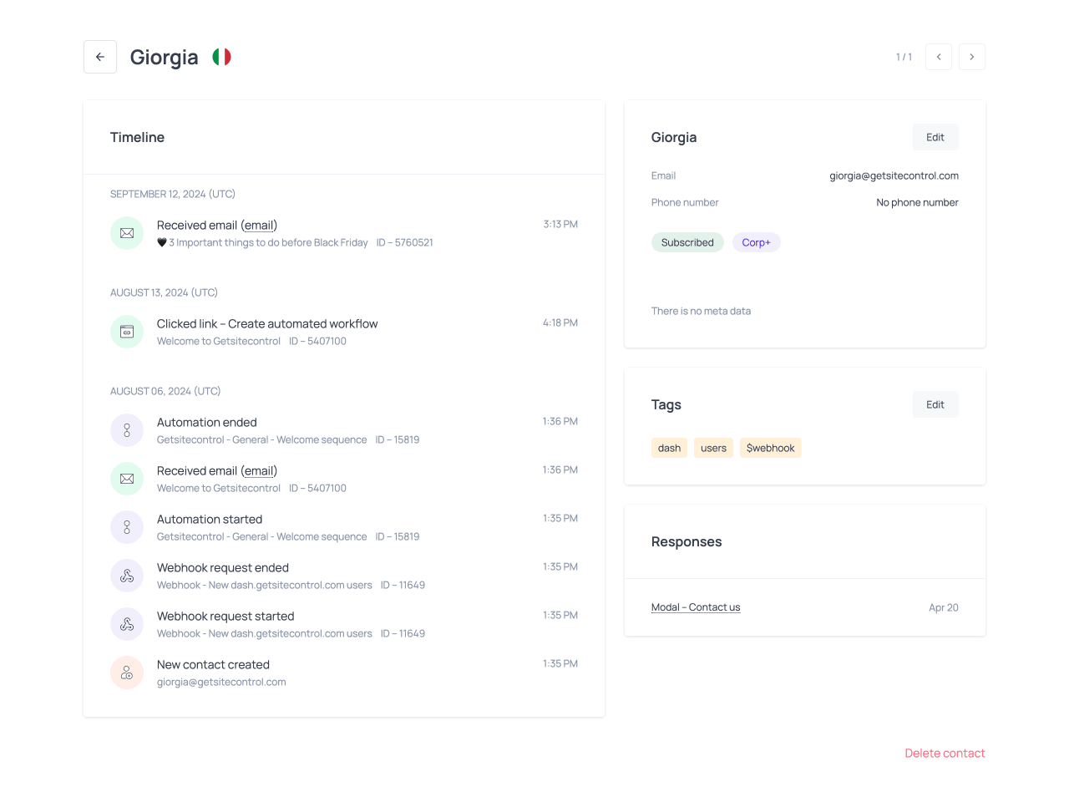The width and height of the screenshot is (1069, 802).
Task: Edit Giorgia's contact details
Action: 935,137
